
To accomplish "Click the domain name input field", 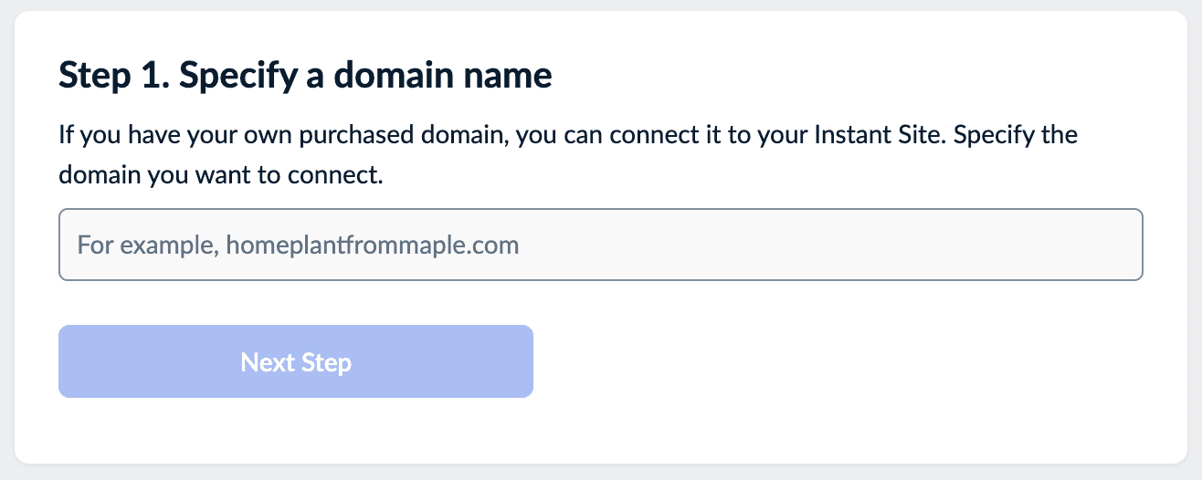I will click(x=600, y=245).
